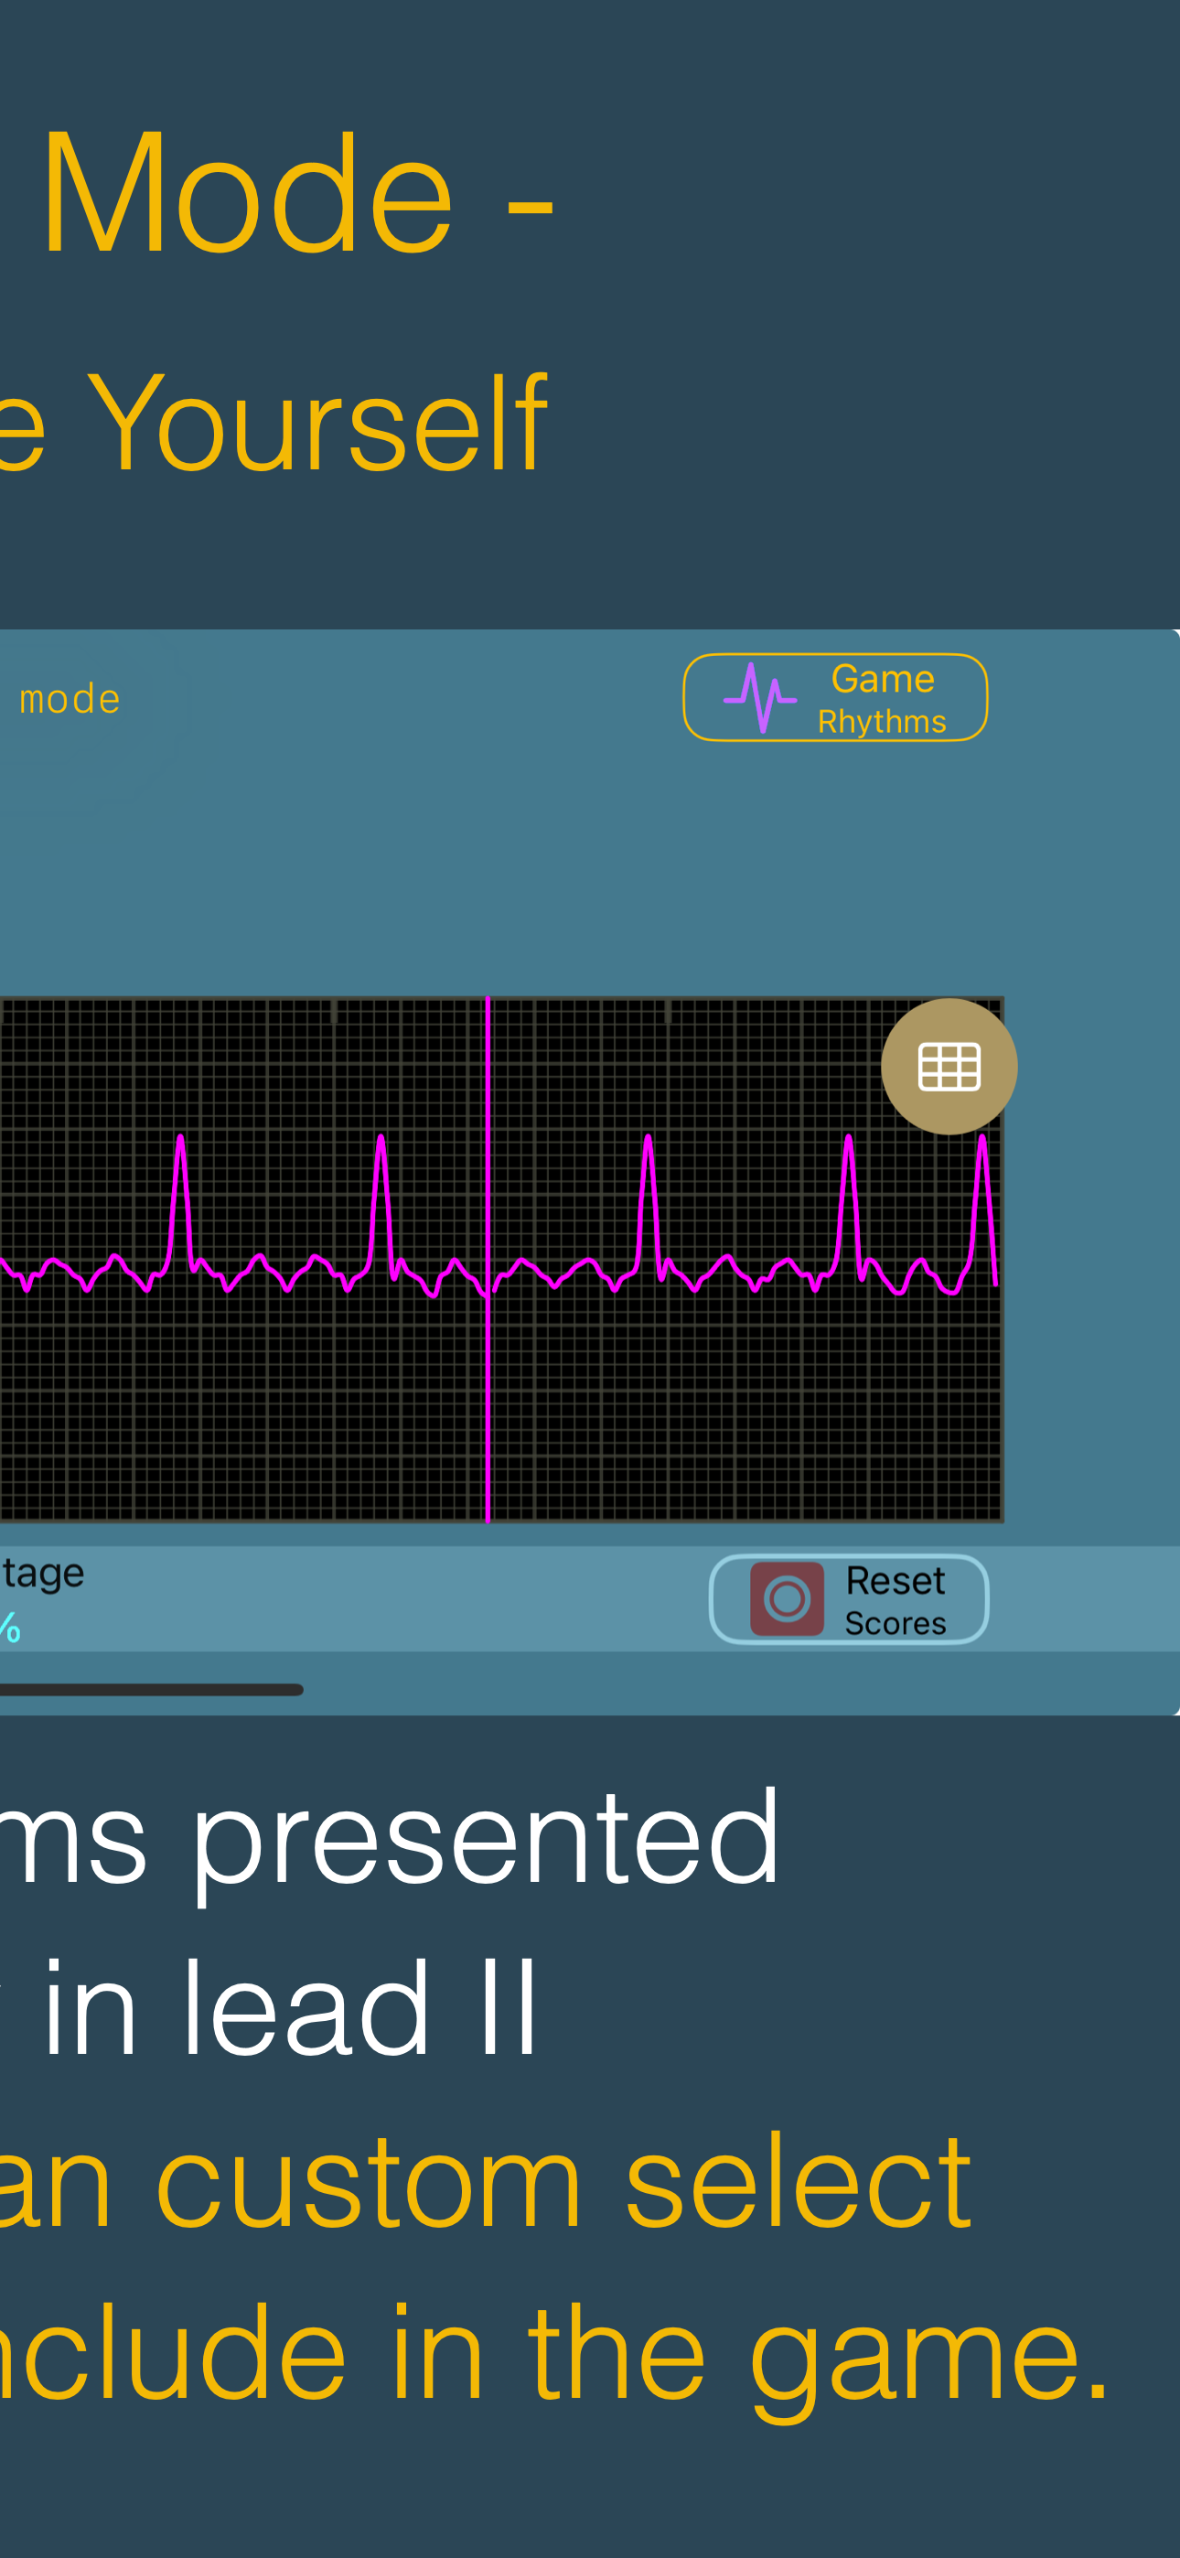The width and height of the screenshot is (1180, 2558).
Task: Click the Reset Scores button
Action: tap(848, 1600)
